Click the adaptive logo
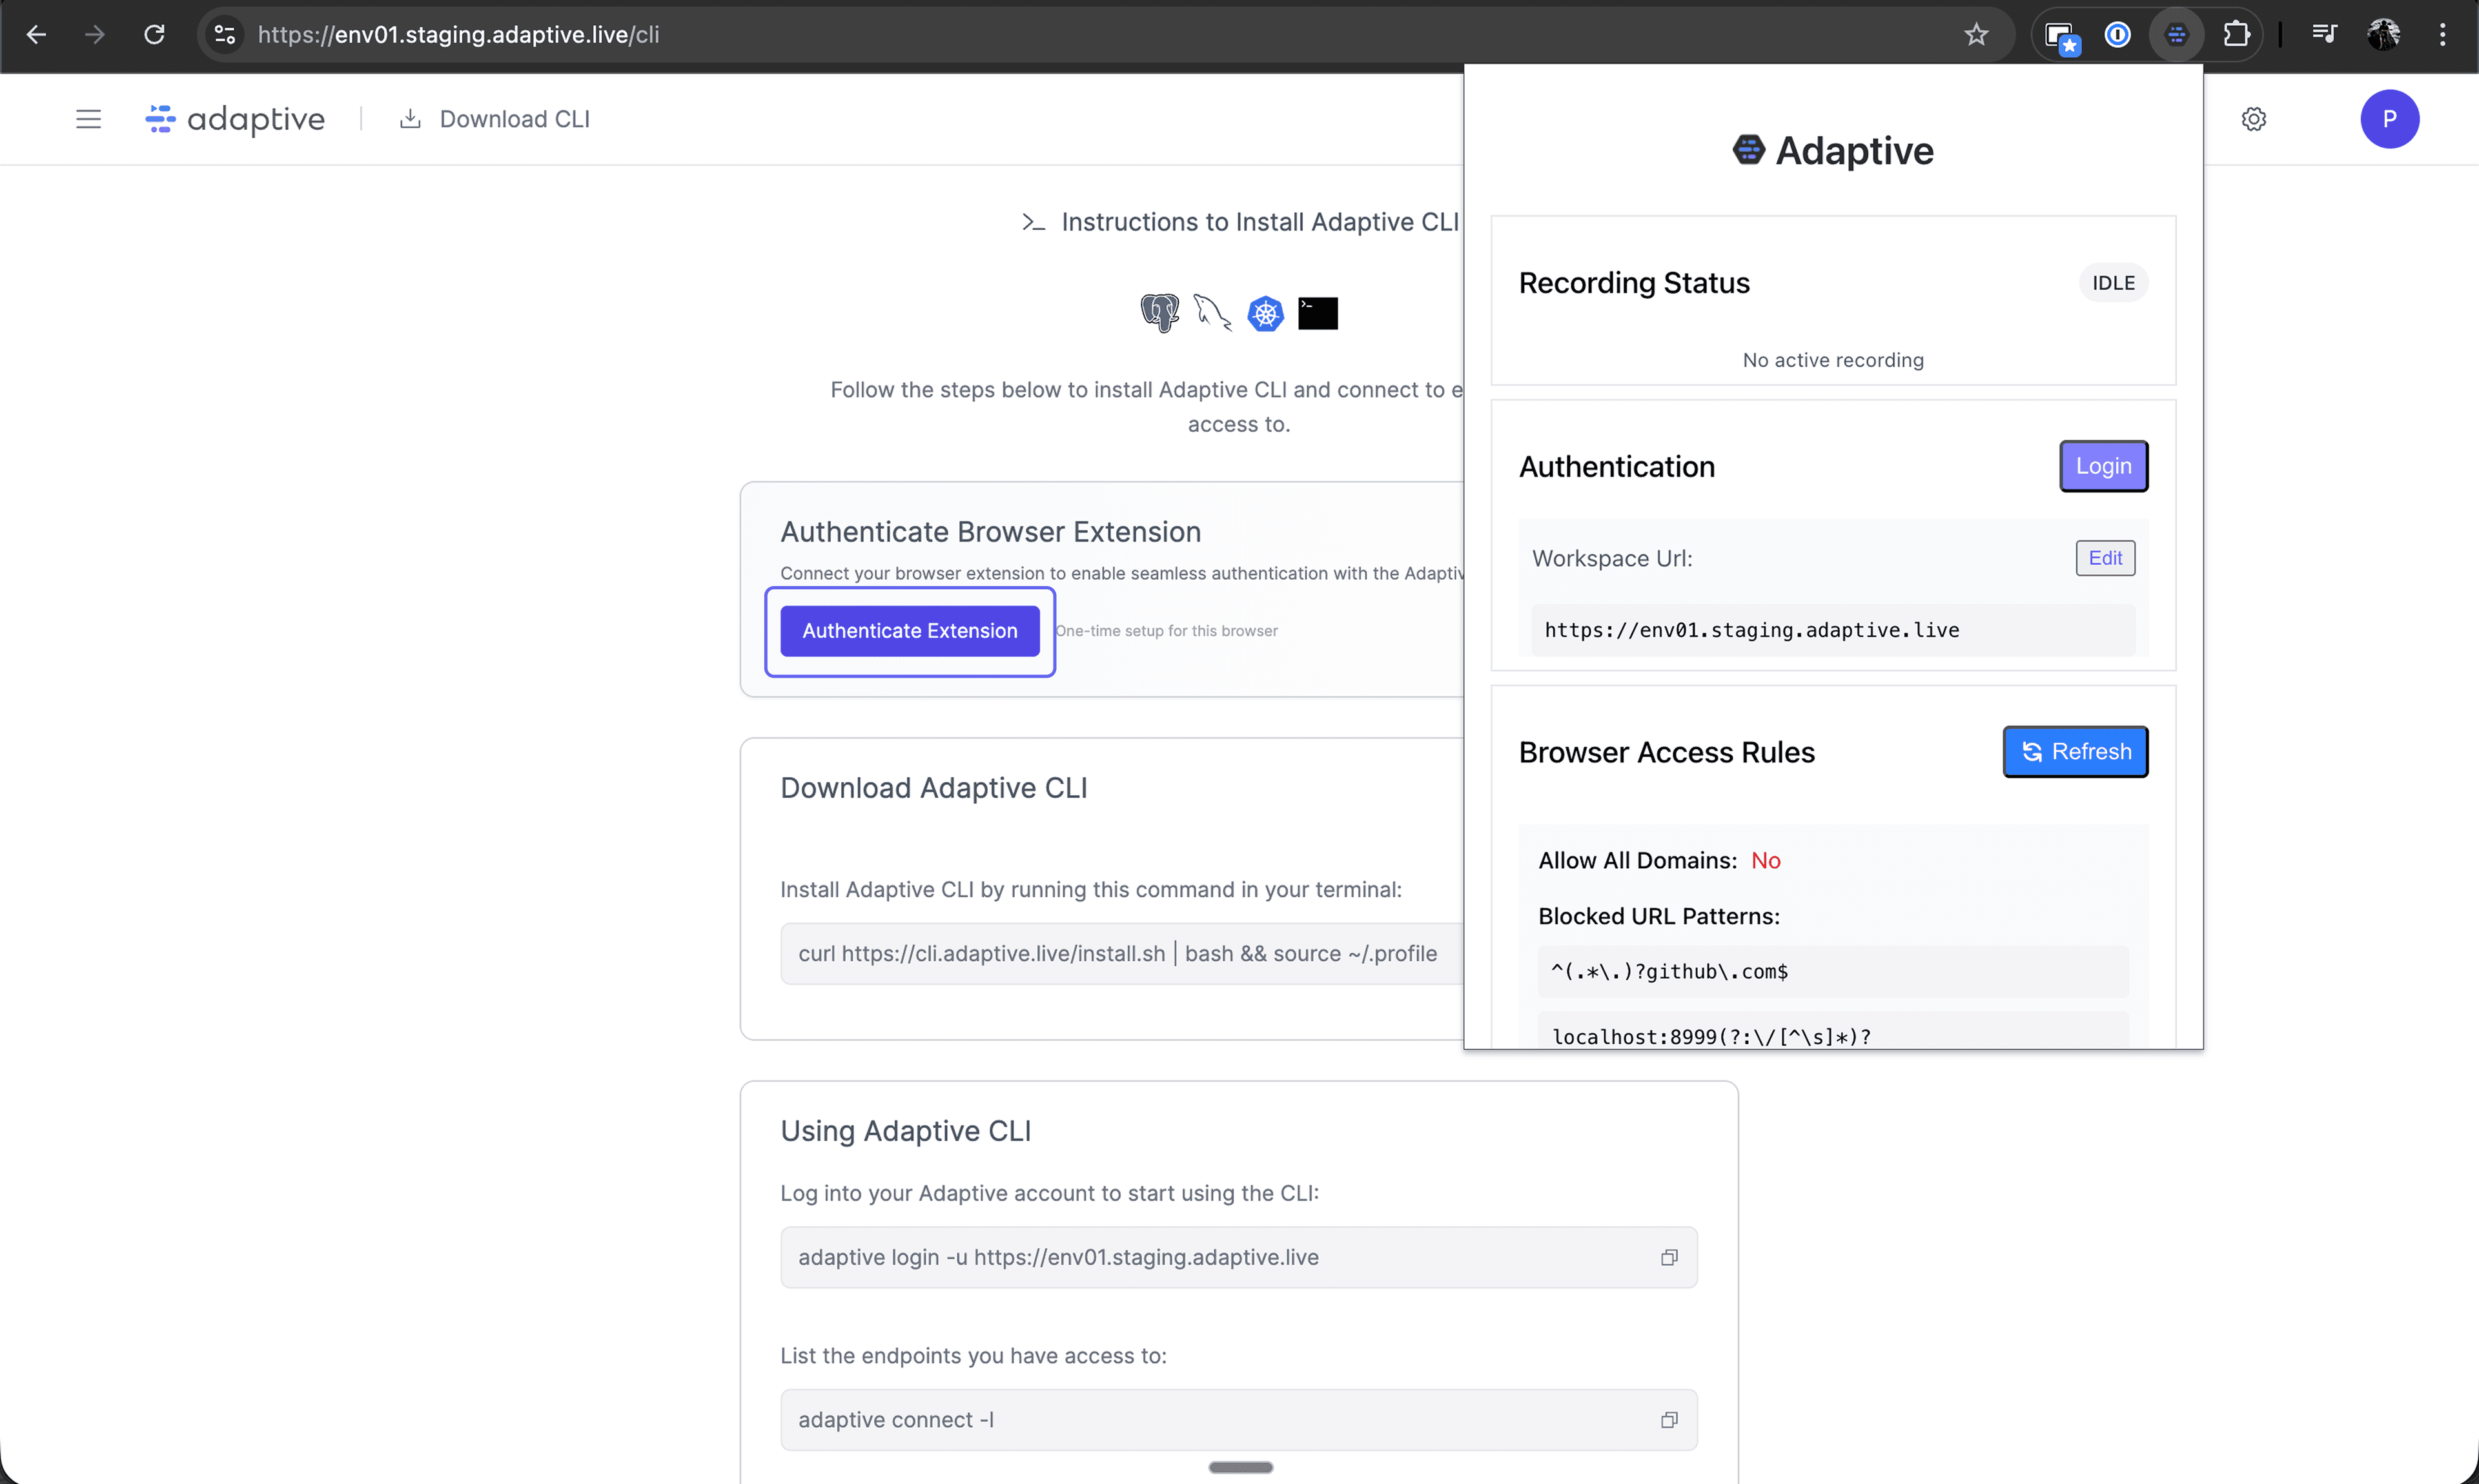Viewport: 2479px width, 1484px height. pos(235,119)
